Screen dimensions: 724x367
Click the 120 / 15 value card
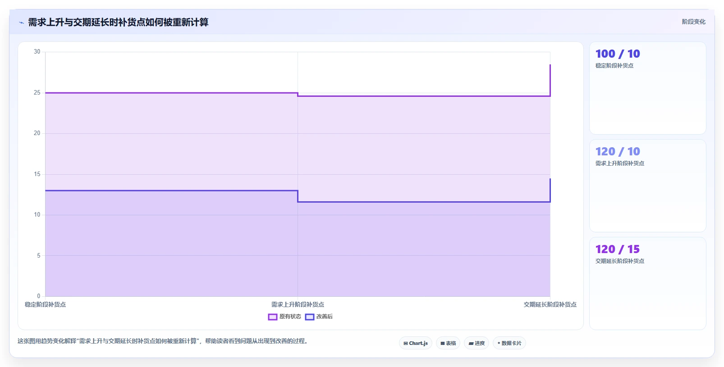click(x=647, y=283)
